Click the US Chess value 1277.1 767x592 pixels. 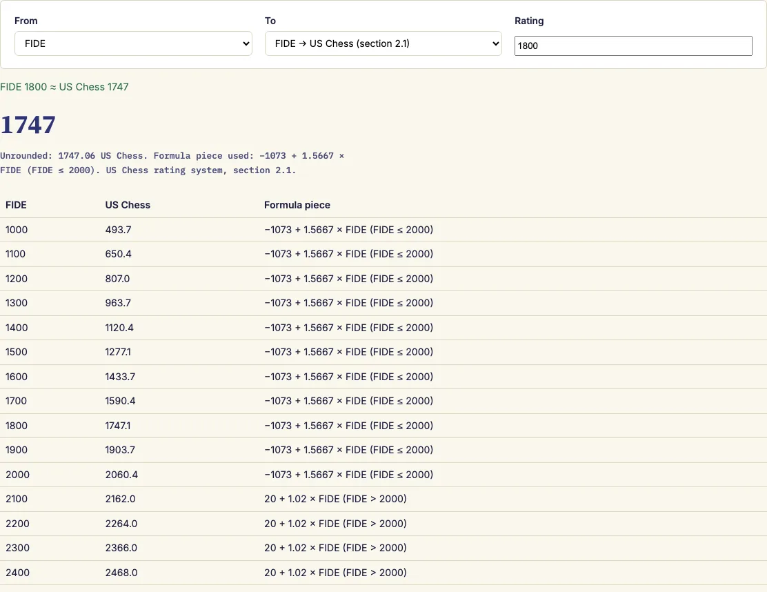[x=118, y=352]
